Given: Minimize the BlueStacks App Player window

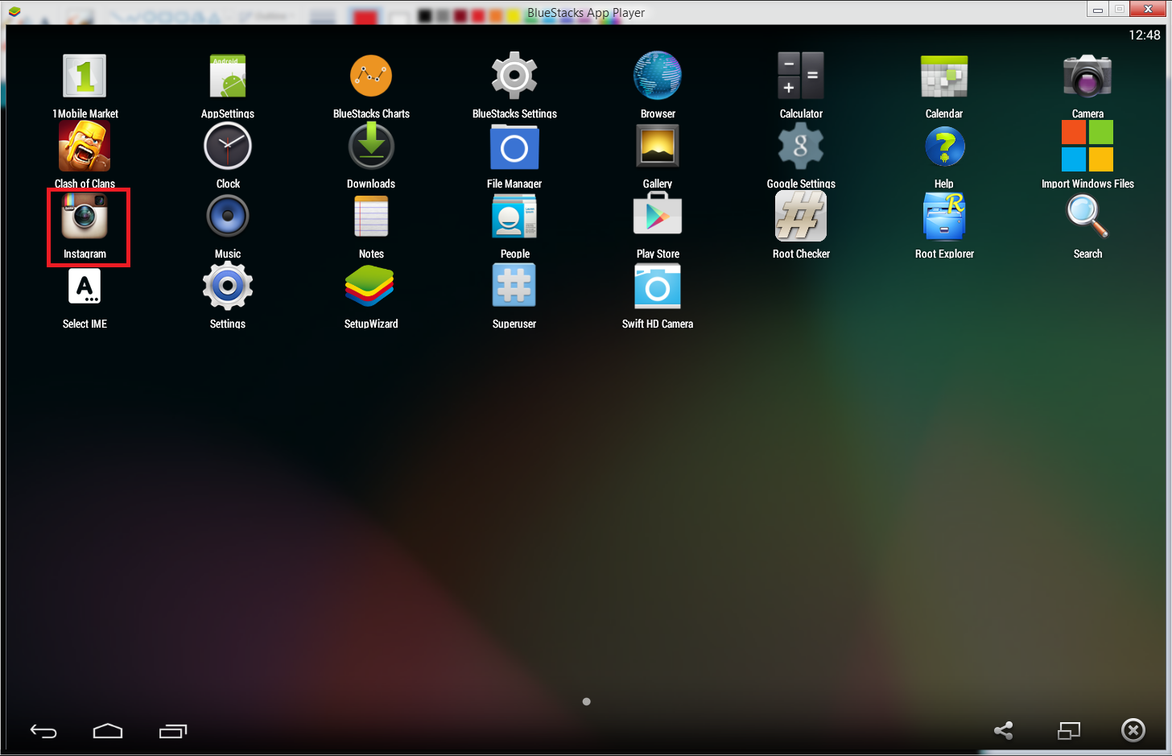Looking at the screenshot, I should [1097, 10].
